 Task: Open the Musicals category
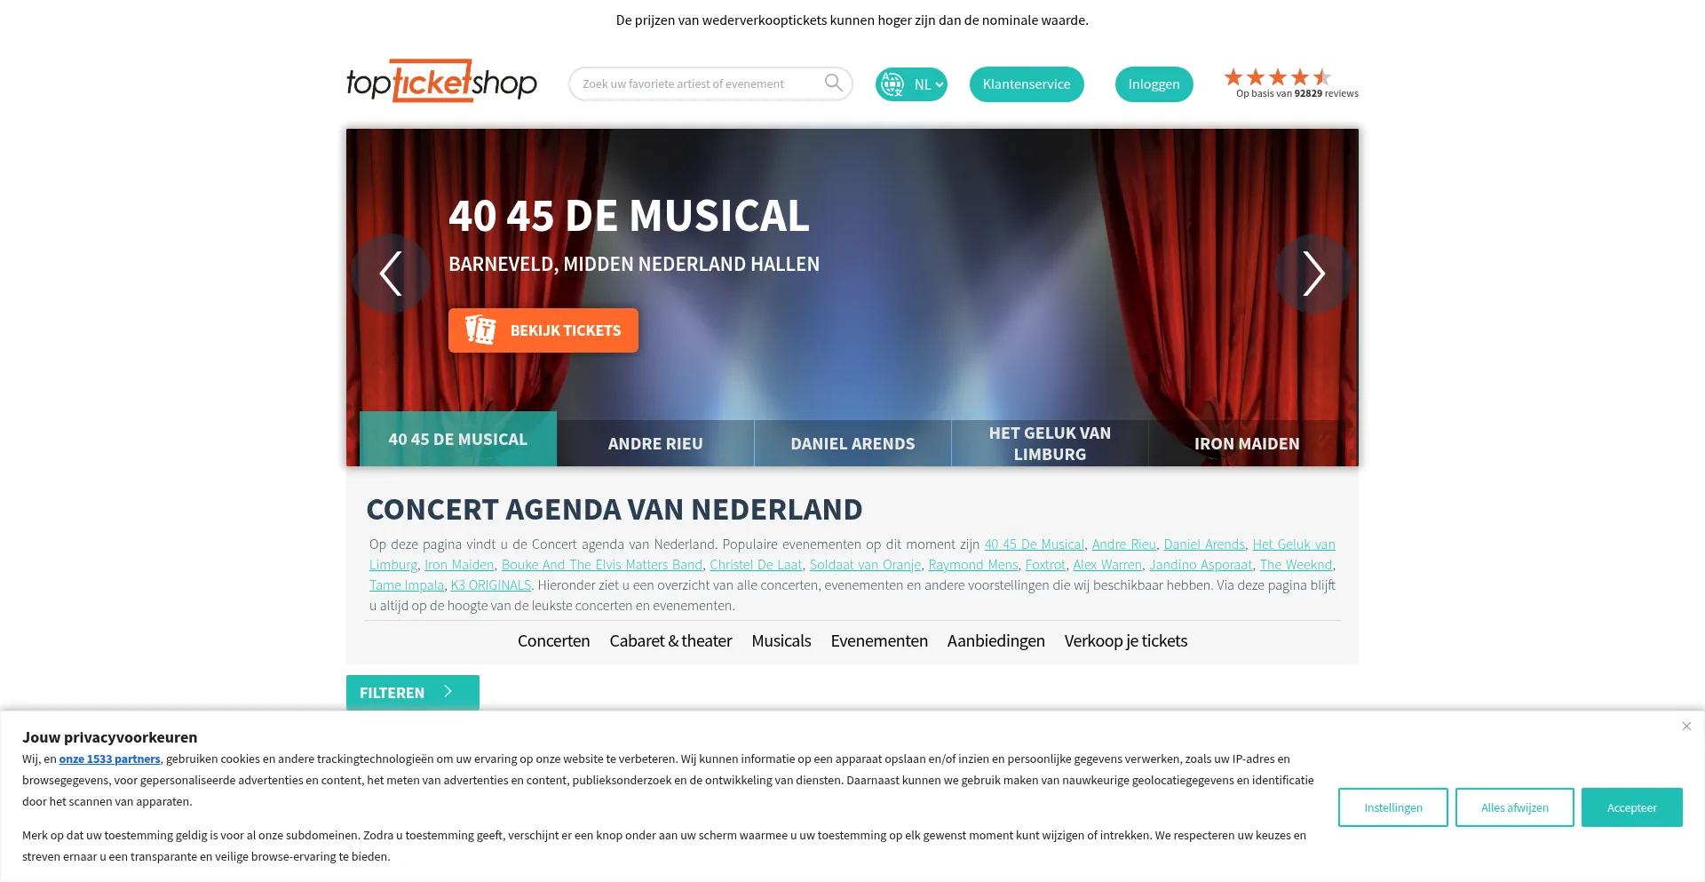coord(781,640)
